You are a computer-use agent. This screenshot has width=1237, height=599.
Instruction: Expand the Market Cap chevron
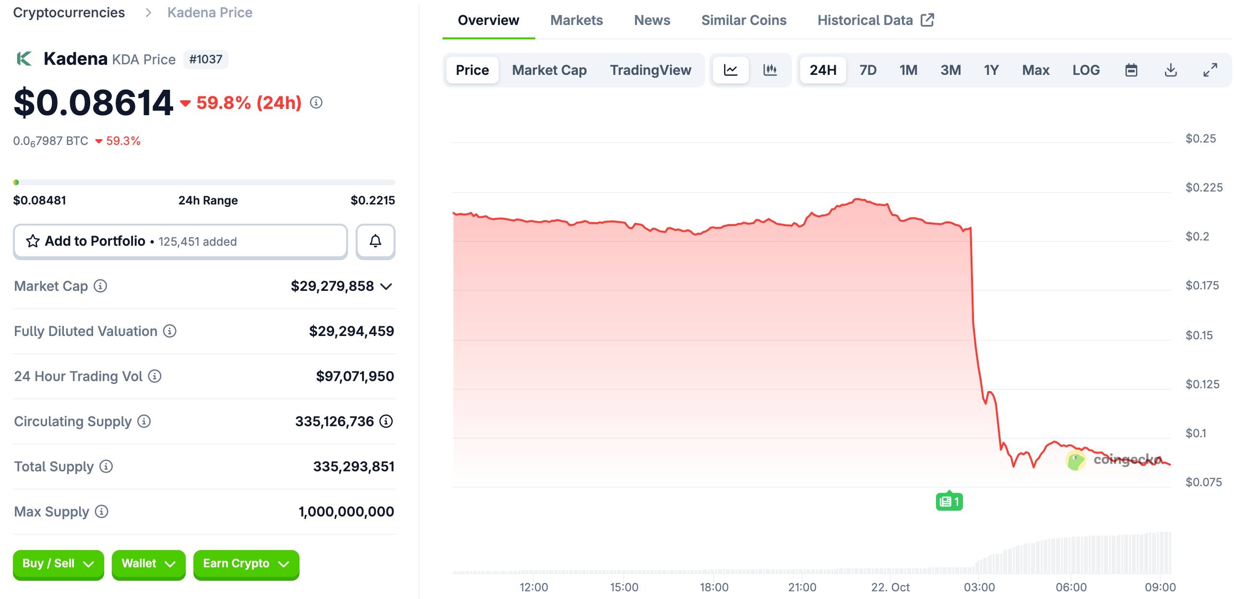pyautogui.click(x=386, y=287)
